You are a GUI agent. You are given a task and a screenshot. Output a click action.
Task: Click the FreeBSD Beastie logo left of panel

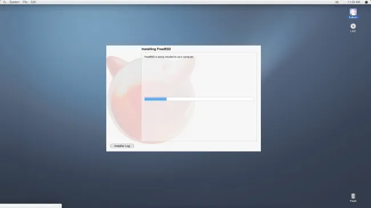[124, 99]
